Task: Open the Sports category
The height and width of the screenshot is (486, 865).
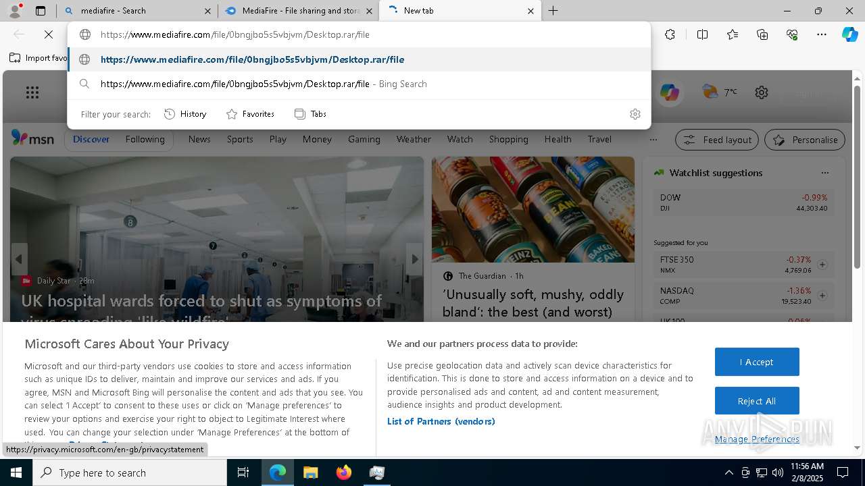Action: [x=240, y=139]
